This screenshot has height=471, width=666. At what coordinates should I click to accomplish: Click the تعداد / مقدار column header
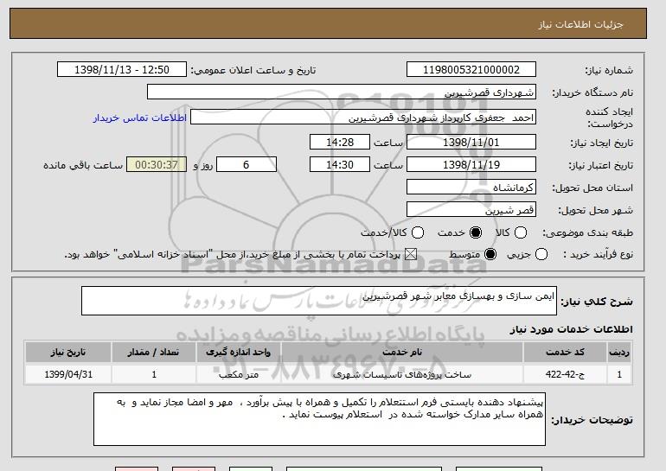point(153,353)
